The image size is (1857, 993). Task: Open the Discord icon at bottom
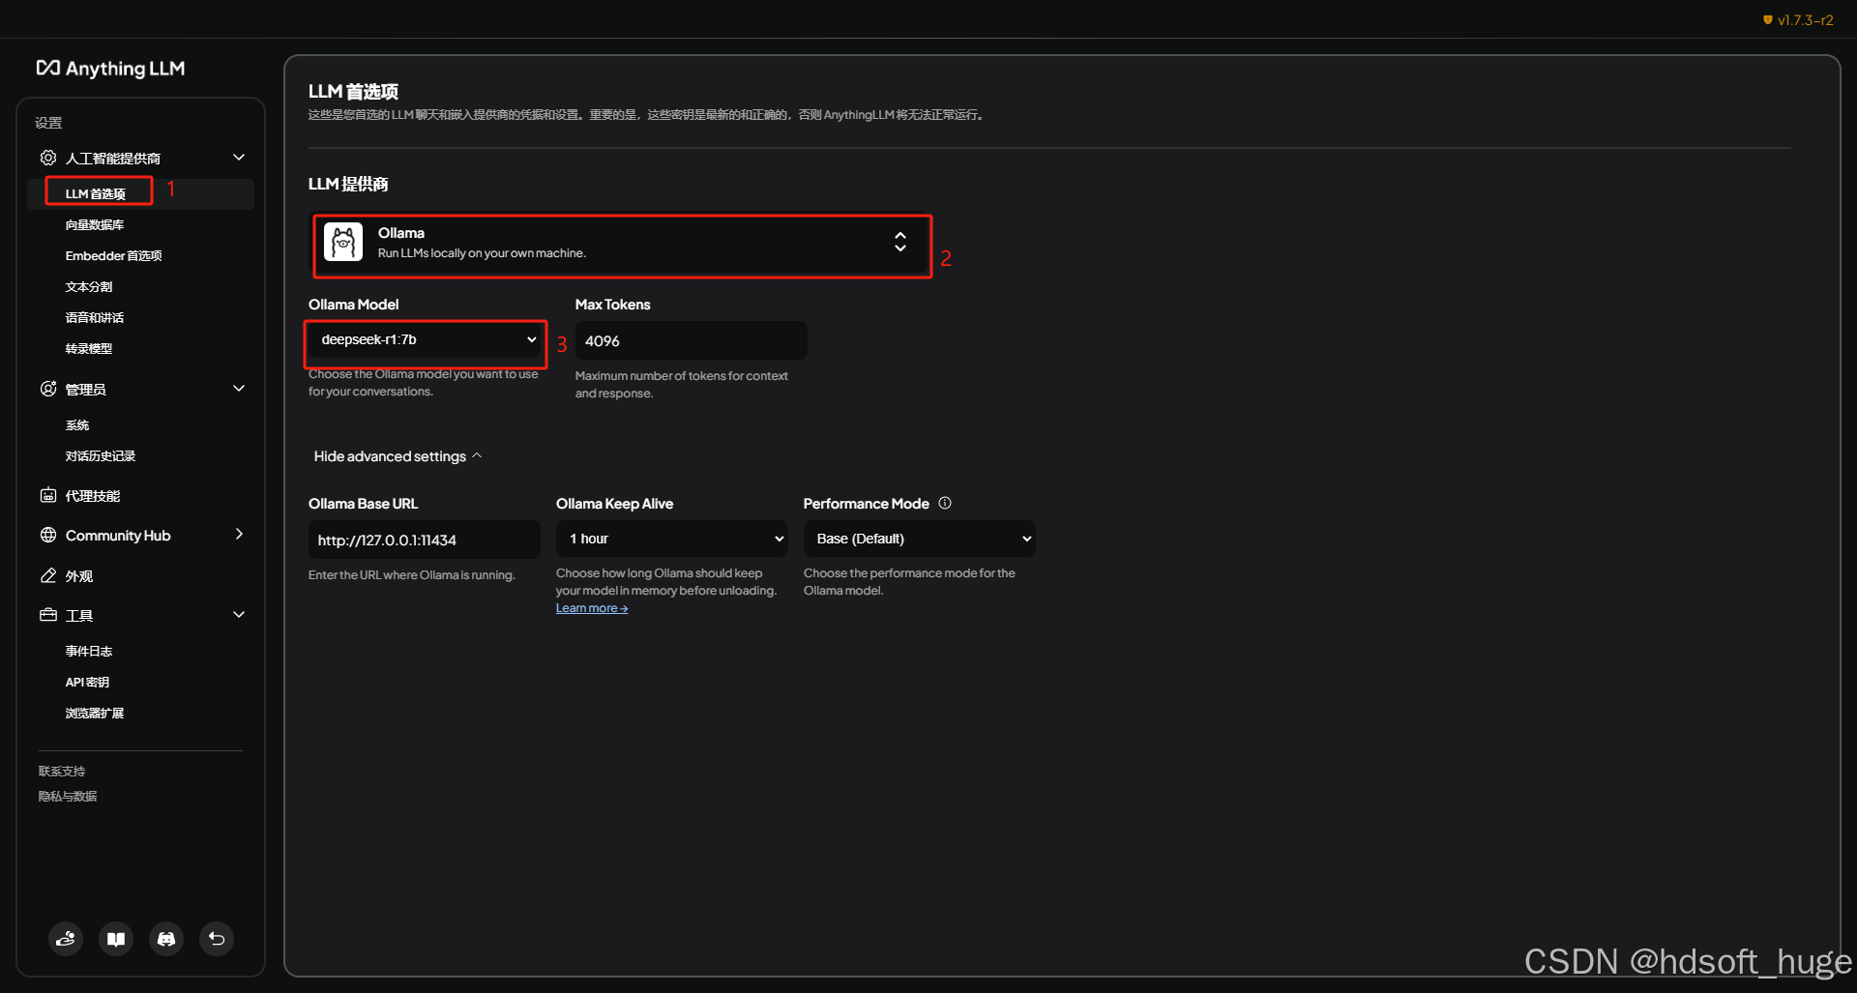166,938
